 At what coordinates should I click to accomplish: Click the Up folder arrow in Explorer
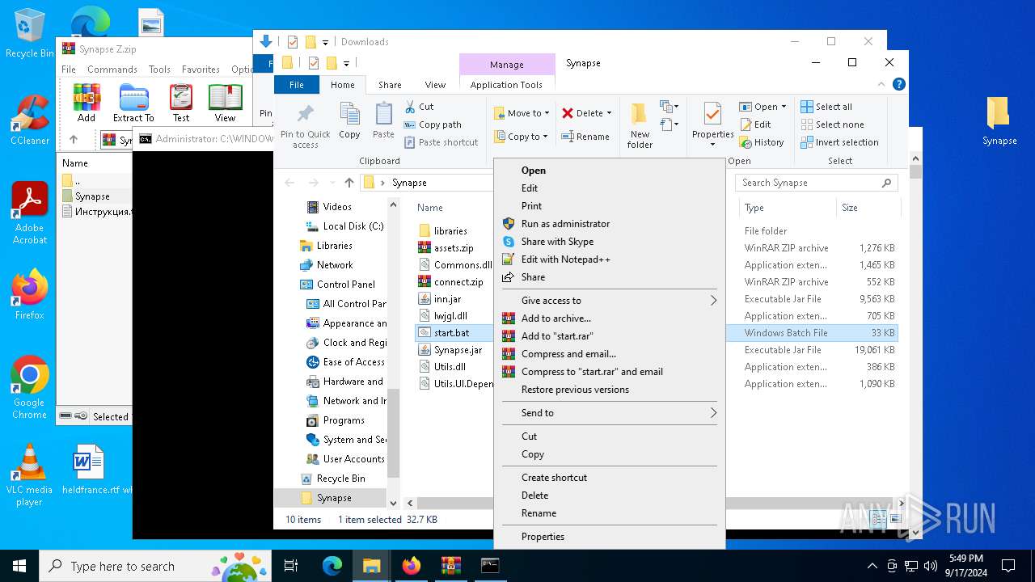pyautogui.click(x=349, y=183)
